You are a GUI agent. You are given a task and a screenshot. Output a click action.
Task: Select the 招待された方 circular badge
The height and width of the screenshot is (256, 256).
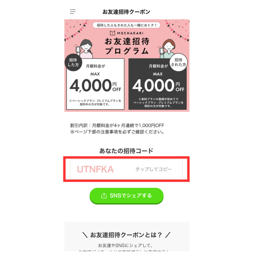point(178,62)
